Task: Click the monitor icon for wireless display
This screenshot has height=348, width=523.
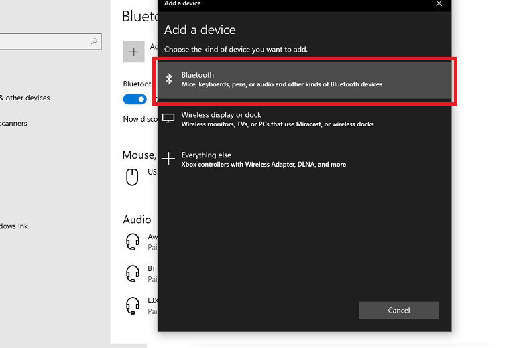Action: (168, 118)
